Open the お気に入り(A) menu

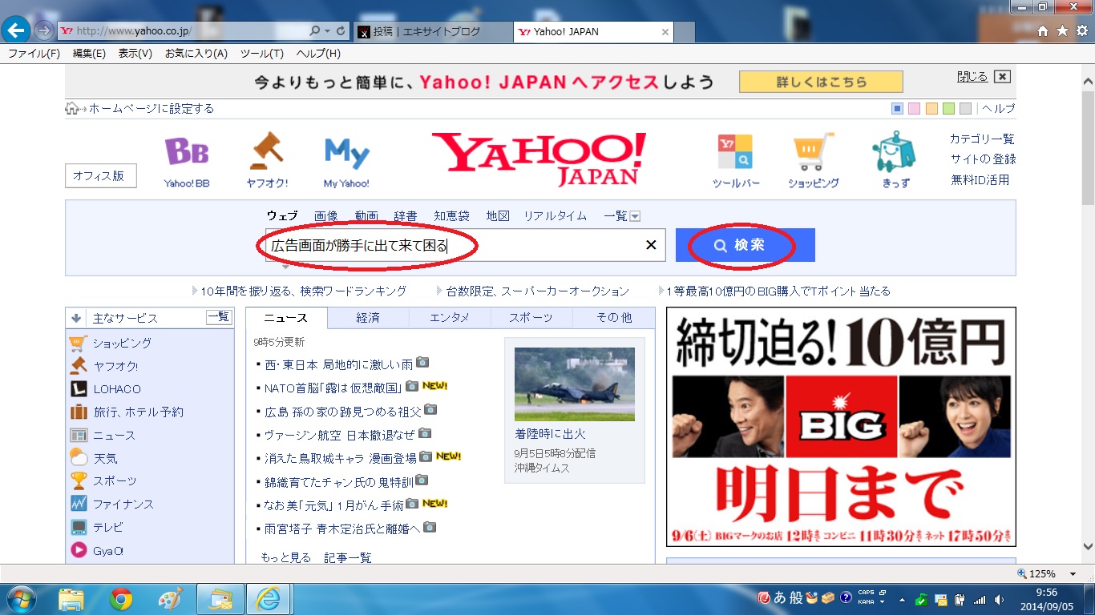[196, 54]
